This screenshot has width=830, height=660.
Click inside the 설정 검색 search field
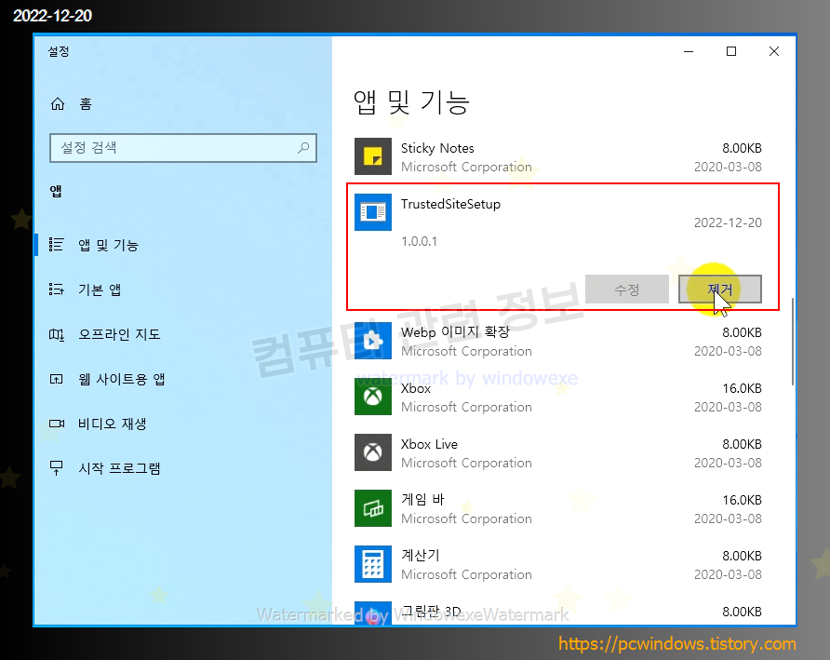(183, 148)
